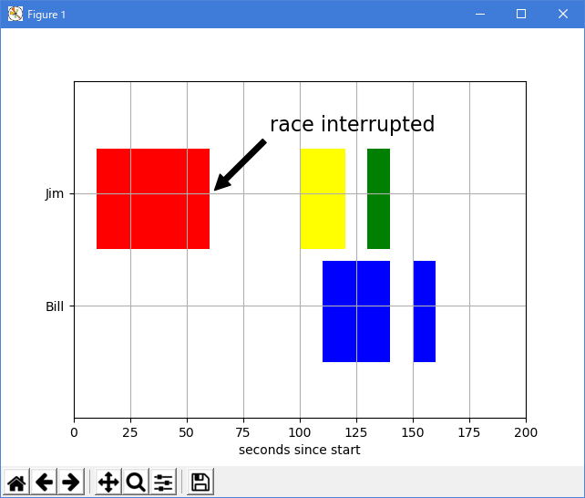This screenshot has width=585, height=498.
Task: Minimize the Figure 1 window
Action: [480, 15]
